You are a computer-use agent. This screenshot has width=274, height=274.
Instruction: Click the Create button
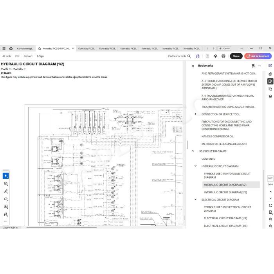coord(224,49)
